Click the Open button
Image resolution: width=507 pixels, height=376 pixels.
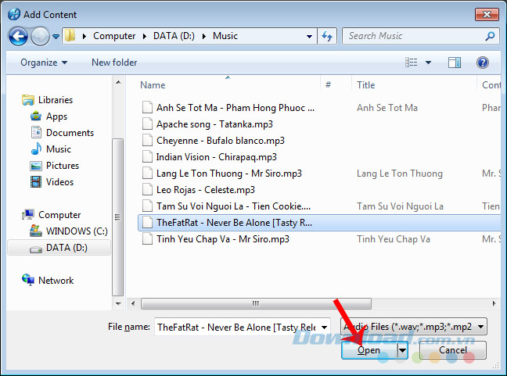pos(369,350)
